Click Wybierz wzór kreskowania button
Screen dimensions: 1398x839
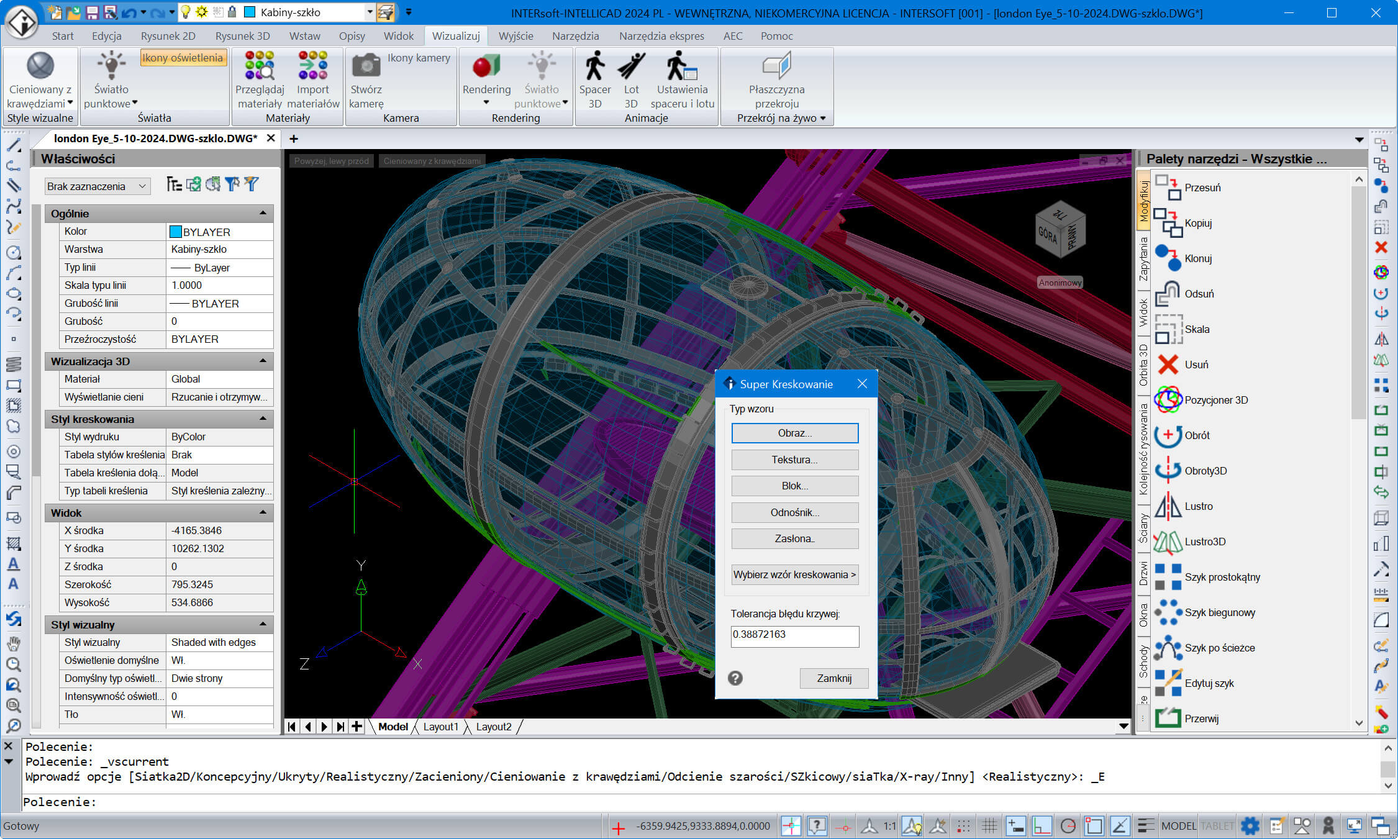click(795, 574)
